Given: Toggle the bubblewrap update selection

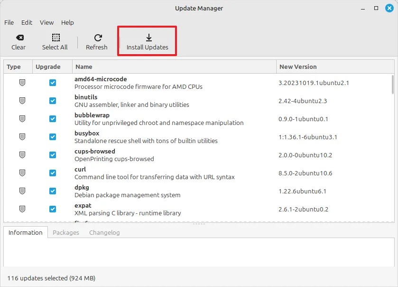Looking at the screenshot, I should pos(52,118).
